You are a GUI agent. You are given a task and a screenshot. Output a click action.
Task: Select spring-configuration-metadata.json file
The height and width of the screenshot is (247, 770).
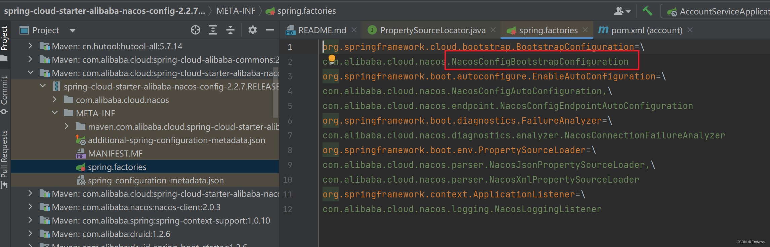pos(156,180)
